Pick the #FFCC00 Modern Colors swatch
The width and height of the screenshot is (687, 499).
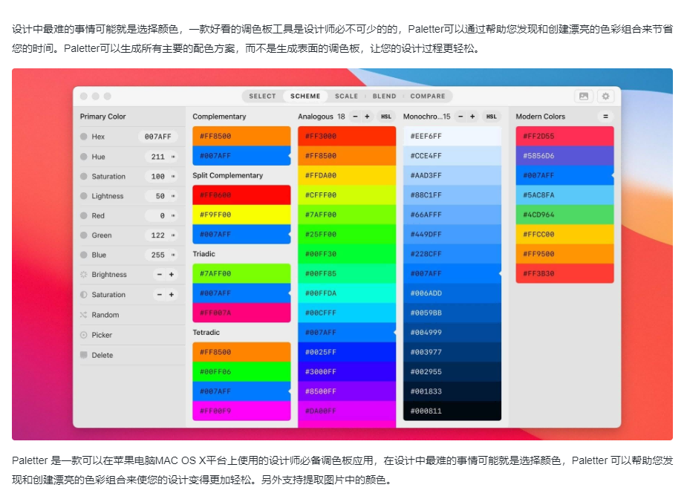(564, 235)
